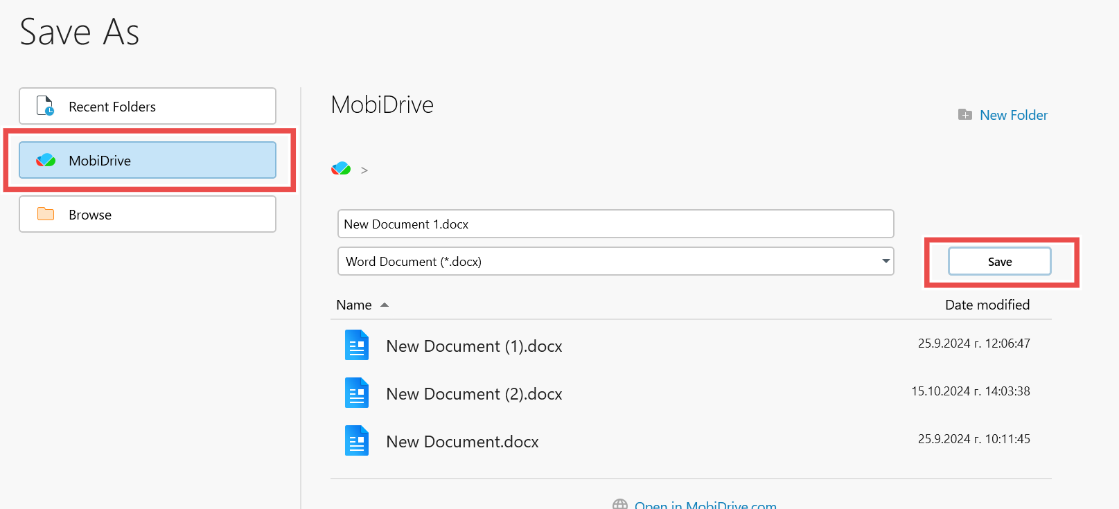The width and height of the screenshot is (1119, 509).
Task: Click the breadcrumb chevron arrow
Action: tap(364, 170)
